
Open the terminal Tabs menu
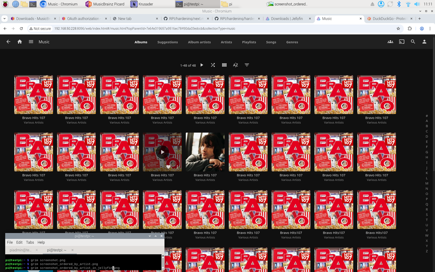tap(30, 242)
